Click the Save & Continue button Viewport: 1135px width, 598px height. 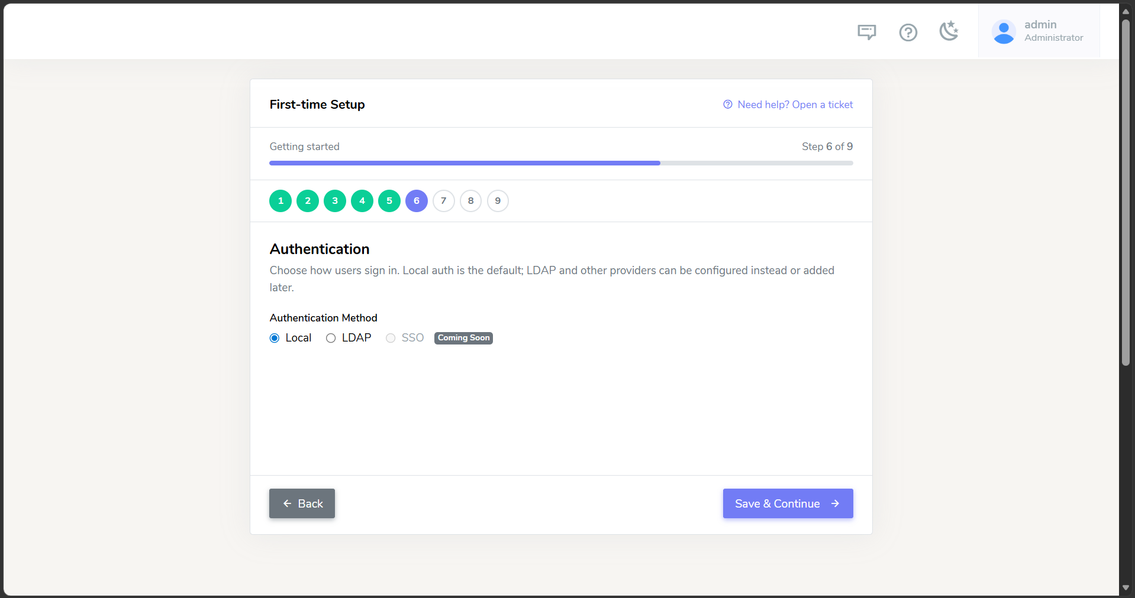pyautogui.click(x=788, y=503)
